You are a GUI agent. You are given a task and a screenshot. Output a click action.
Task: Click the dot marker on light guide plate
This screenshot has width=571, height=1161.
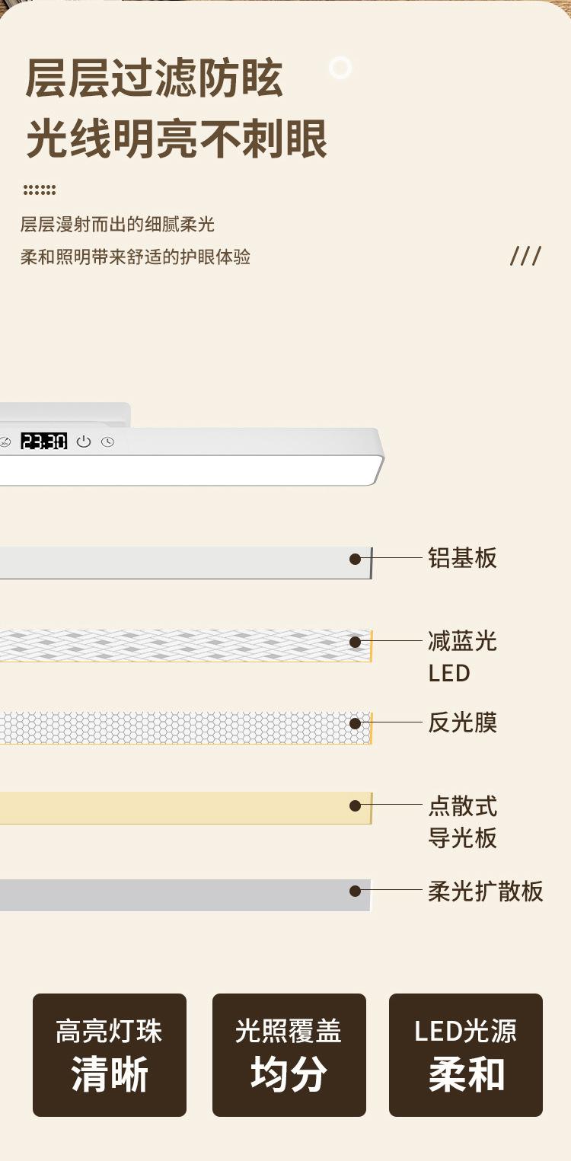click(x=355, y=805)
